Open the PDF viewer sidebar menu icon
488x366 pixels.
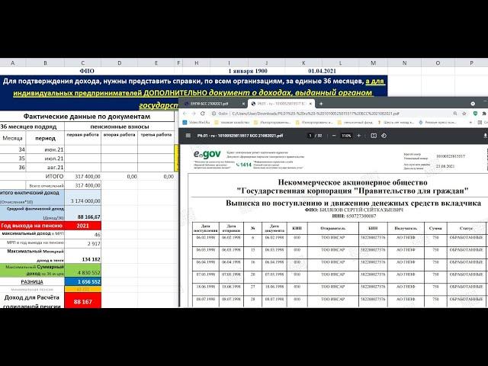tap(188, 136)
